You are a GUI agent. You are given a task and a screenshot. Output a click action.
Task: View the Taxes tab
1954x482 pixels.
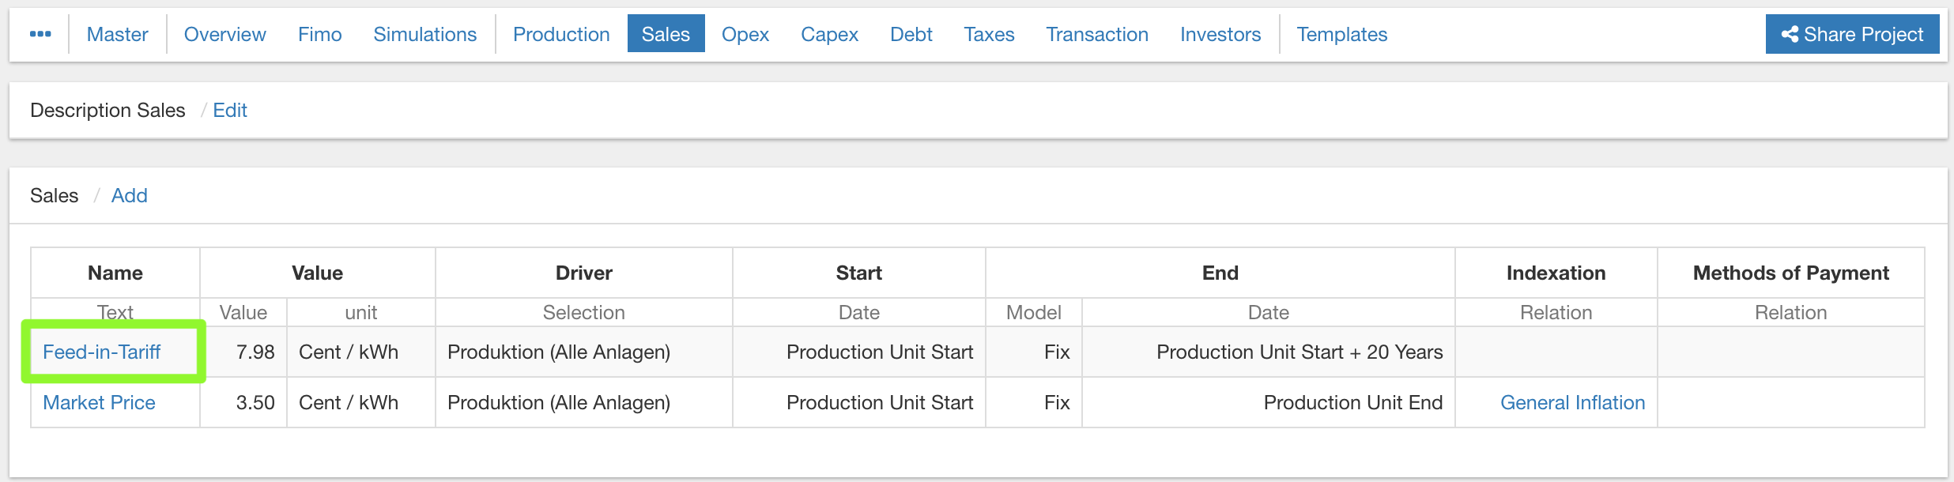[x=989, y=34]
